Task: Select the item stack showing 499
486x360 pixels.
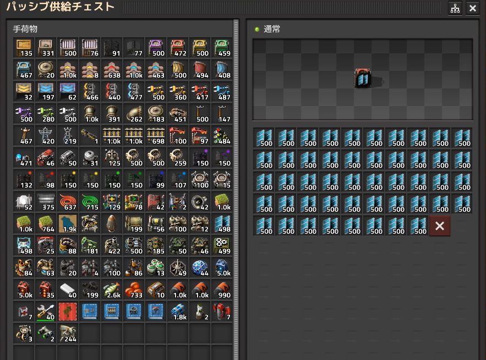Action: (222, 246)
